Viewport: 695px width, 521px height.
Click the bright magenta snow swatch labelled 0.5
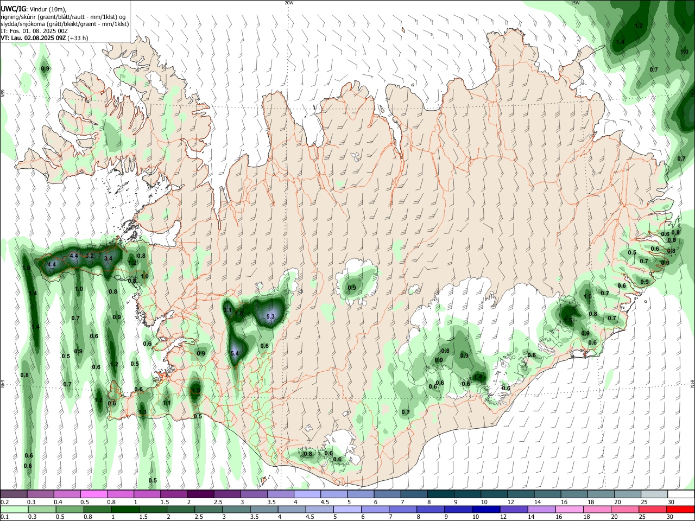93,494
